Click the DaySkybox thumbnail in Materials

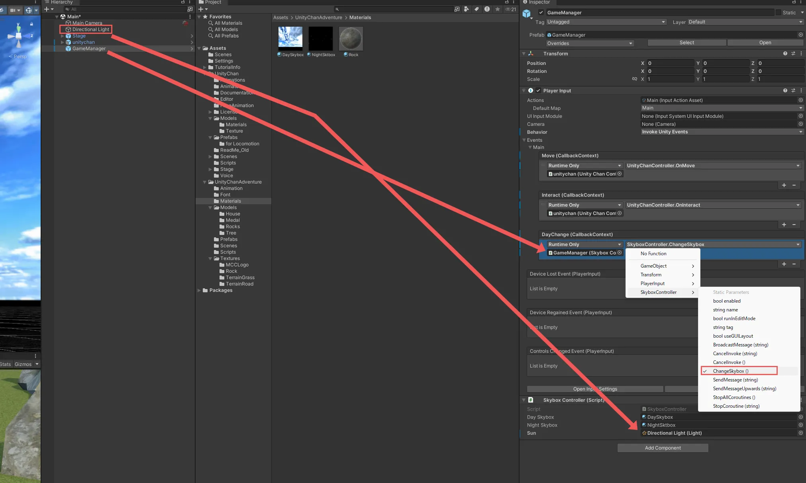click(290, 37)
